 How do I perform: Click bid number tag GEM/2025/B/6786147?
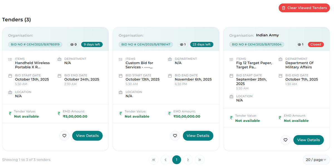pyautogui.click(x=146, y=44)
